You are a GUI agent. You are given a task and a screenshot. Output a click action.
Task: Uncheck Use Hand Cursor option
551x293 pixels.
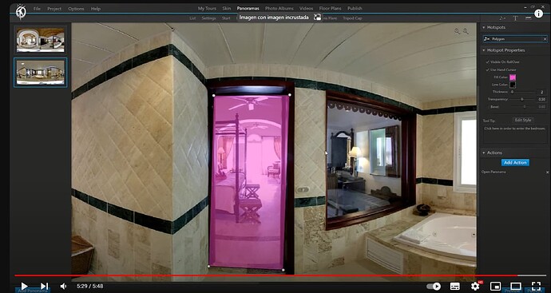[487, 70]
